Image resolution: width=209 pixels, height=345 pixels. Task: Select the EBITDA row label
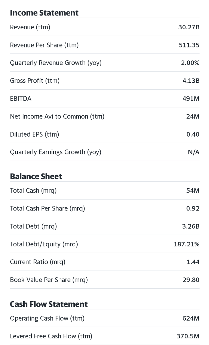click(21, 99)
